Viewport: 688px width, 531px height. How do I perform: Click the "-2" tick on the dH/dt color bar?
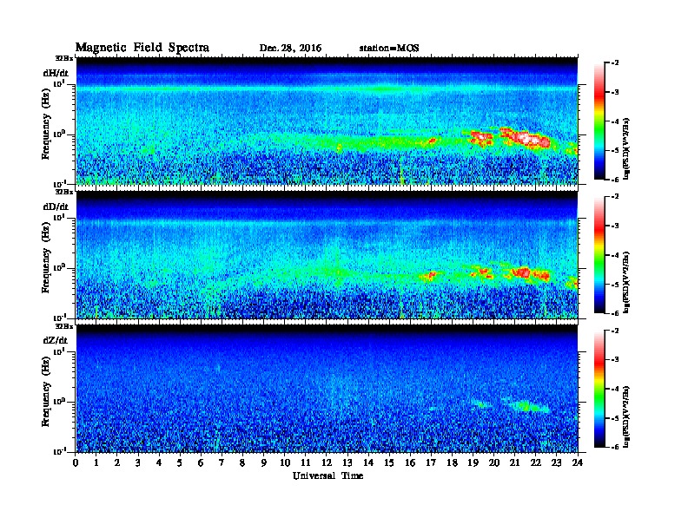click(615, 63)
